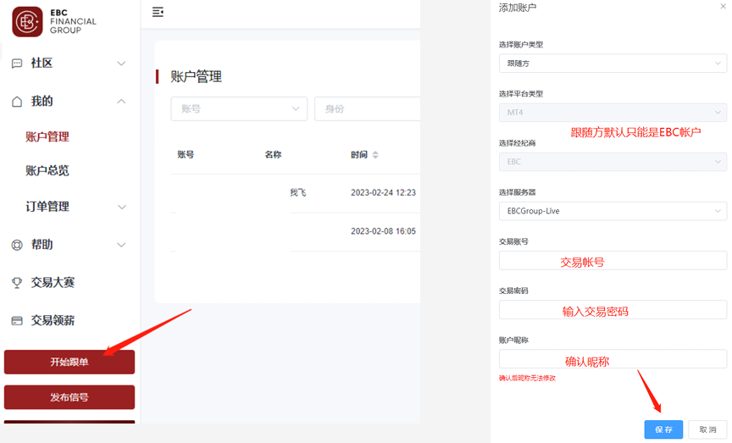Open the 交易领薪 menu item

[53, 320]
